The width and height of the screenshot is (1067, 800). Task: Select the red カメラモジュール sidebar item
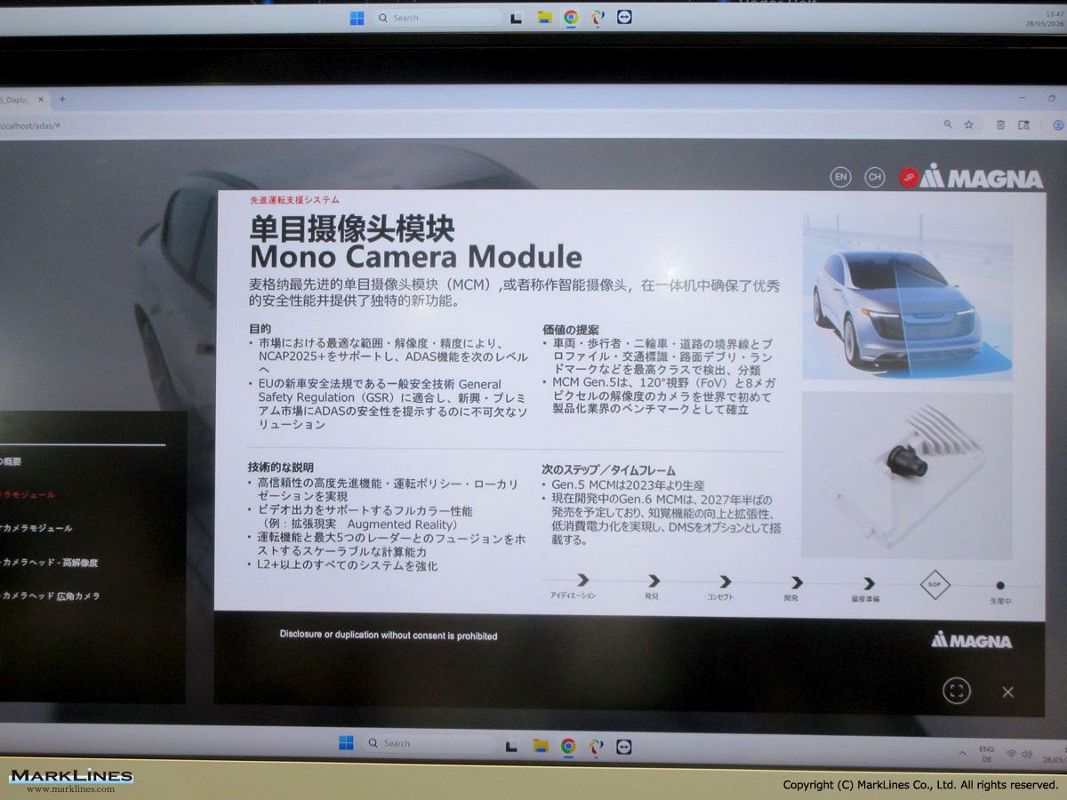28,494
